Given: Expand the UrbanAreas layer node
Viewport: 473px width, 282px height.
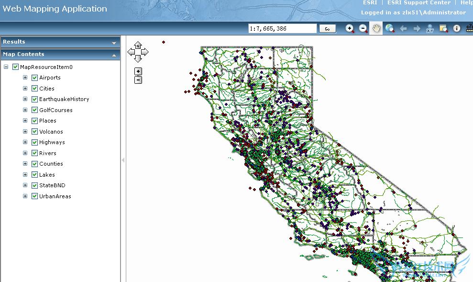Looking at the screenshot, I should coord(25,196).
